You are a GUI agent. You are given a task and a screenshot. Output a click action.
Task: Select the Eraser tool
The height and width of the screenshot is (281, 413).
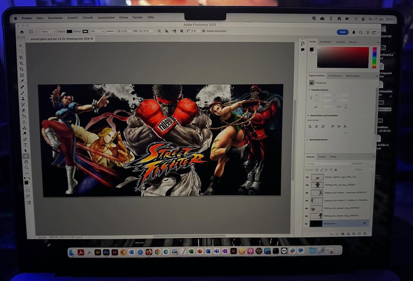pyautogui.click(x=23, y=110)
